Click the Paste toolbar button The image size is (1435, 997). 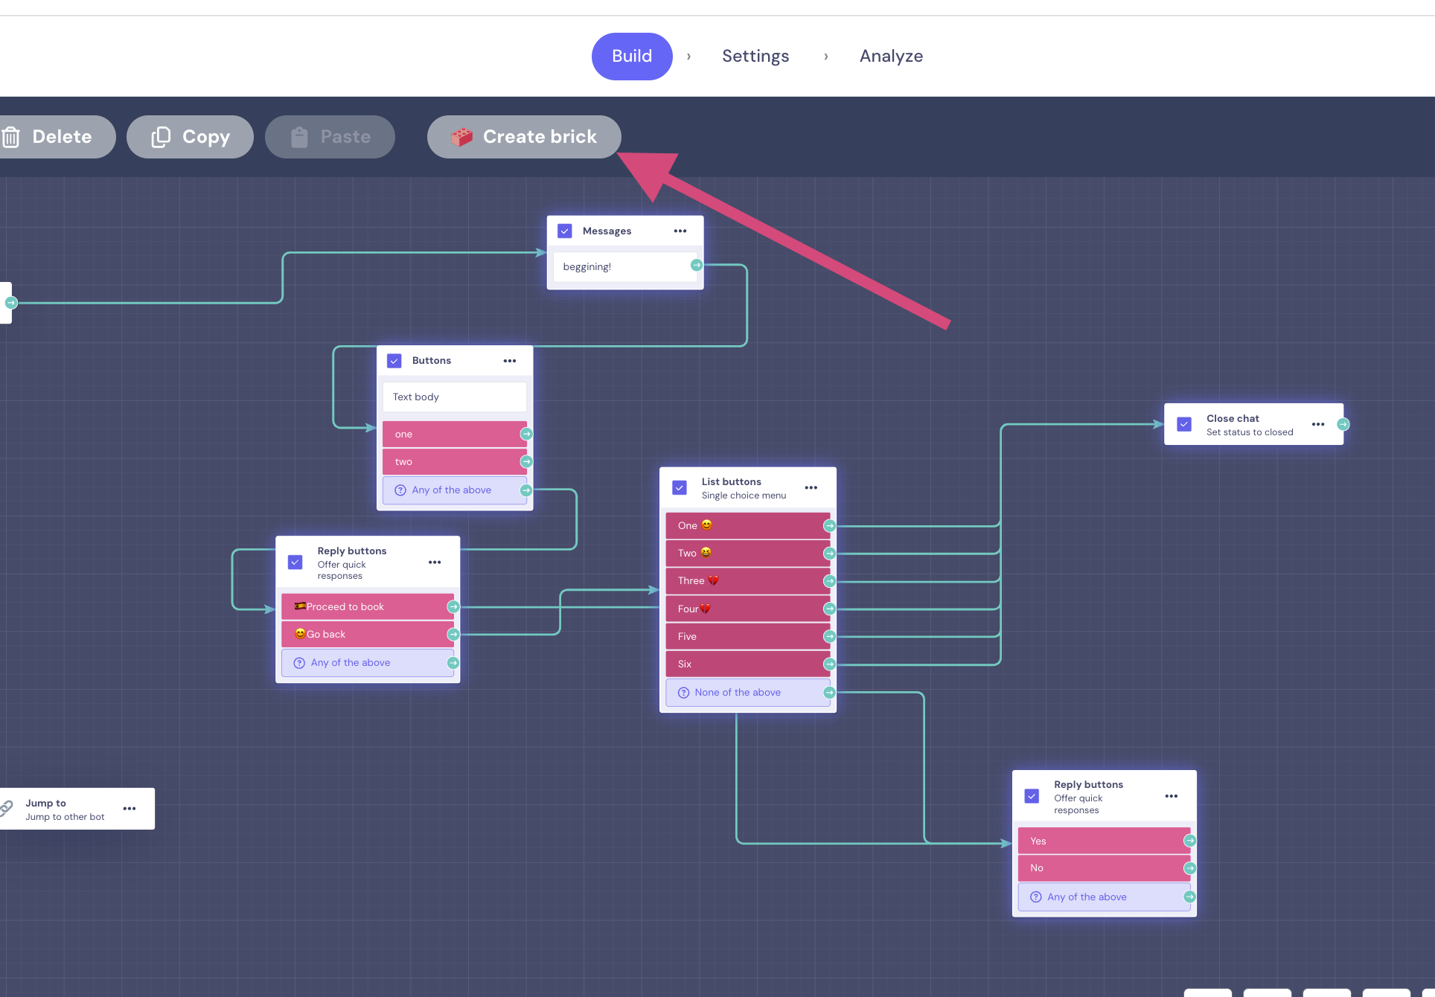330,137
